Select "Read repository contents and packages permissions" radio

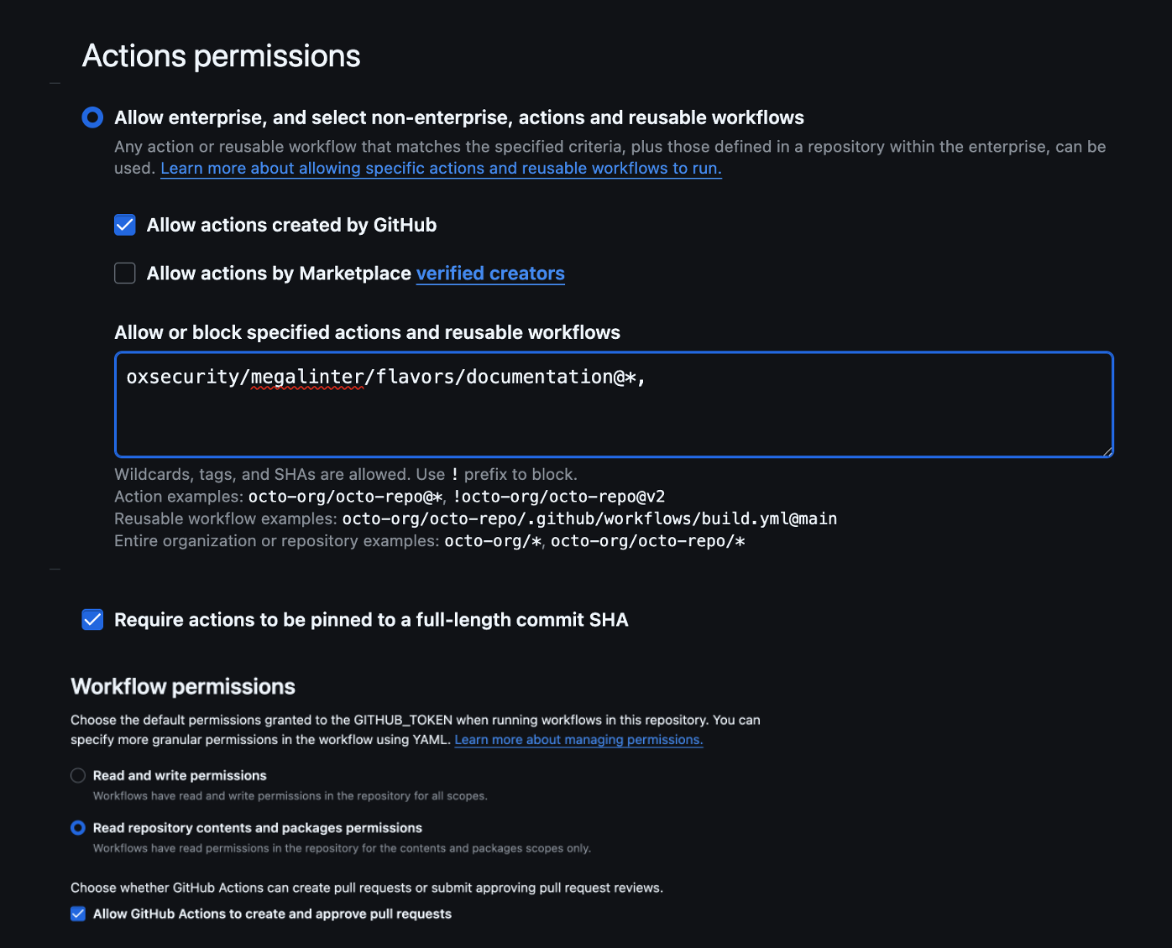coord(78,828)
